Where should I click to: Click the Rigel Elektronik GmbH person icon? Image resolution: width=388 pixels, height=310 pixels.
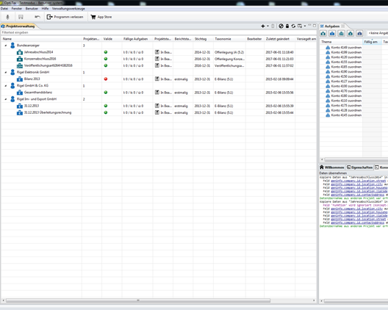tap(12, 72)
